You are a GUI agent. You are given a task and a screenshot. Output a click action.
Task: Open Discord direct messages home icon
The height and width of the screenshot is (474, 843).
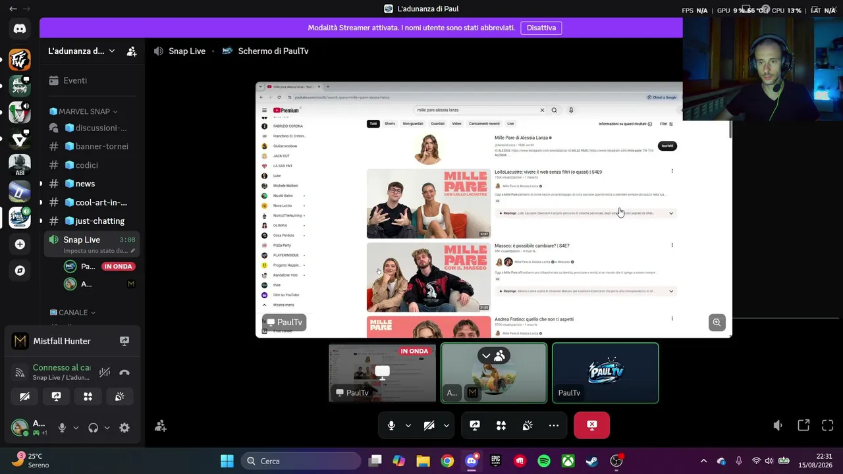coord(20,28)
